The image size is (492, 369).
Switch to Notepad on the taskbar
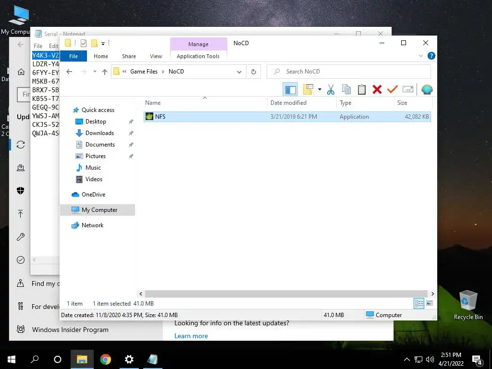coord(152,359)
